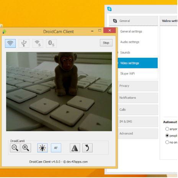
Task: Expand the Privacy section in Skype
Action: [x=138, y=86]
